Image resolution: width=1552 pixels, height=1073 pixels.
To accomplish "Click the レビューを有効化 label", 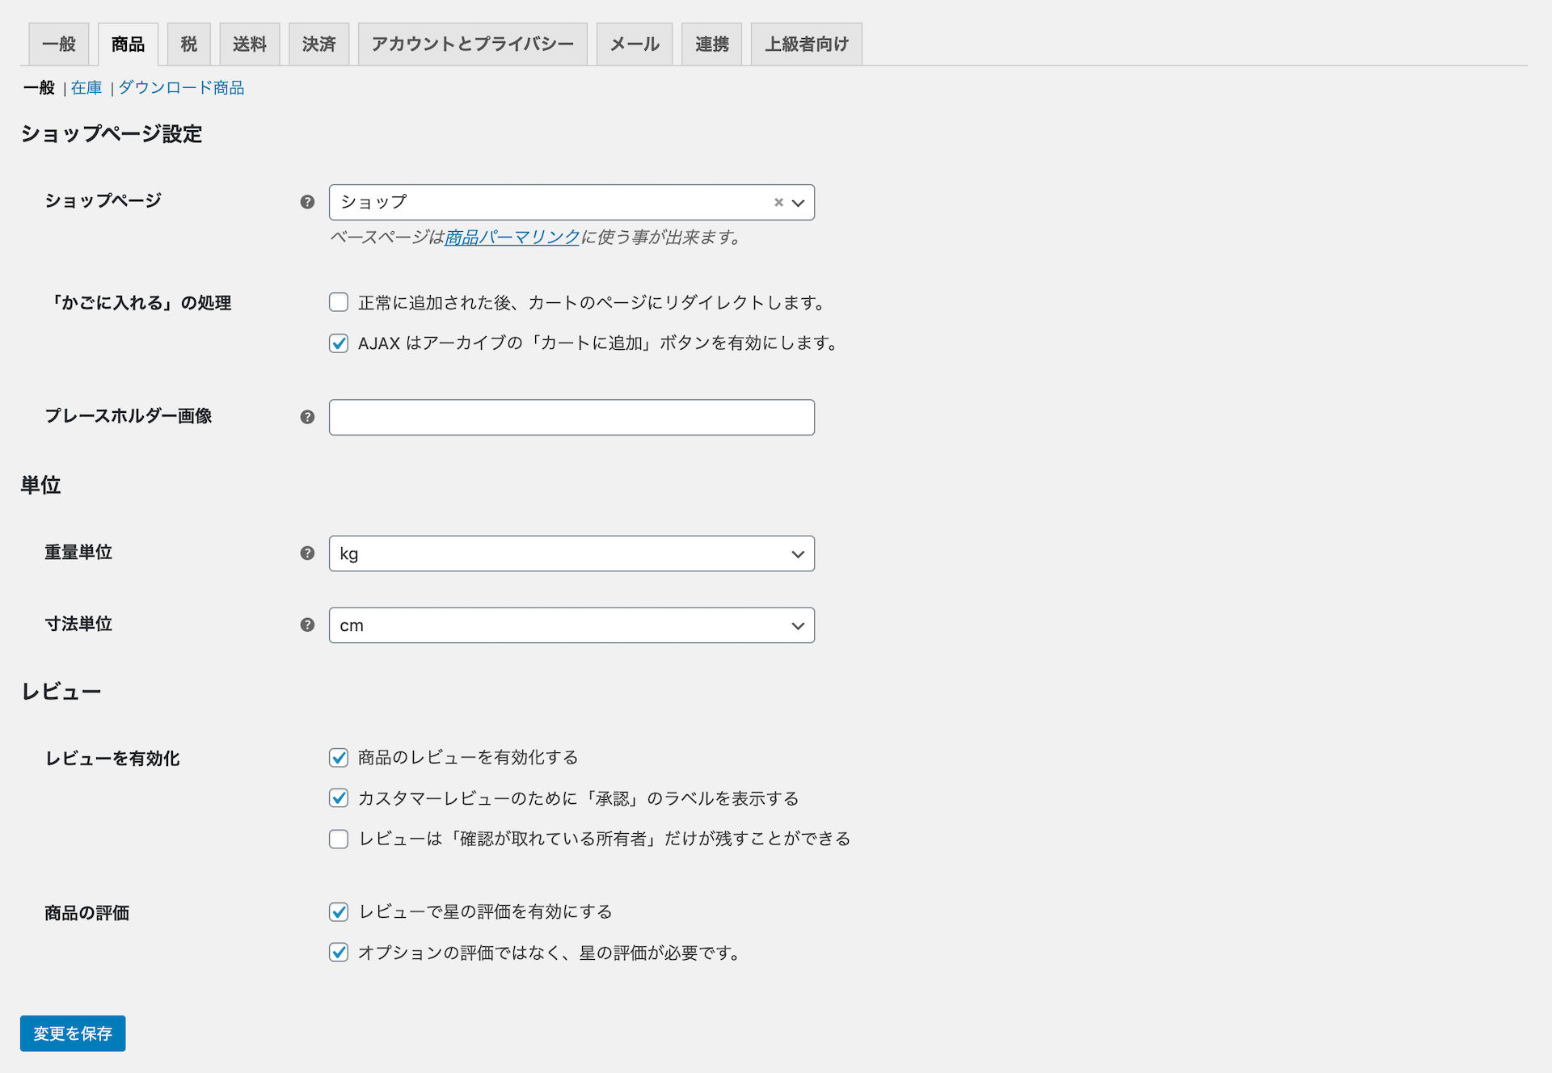I will tap(112, 758).
